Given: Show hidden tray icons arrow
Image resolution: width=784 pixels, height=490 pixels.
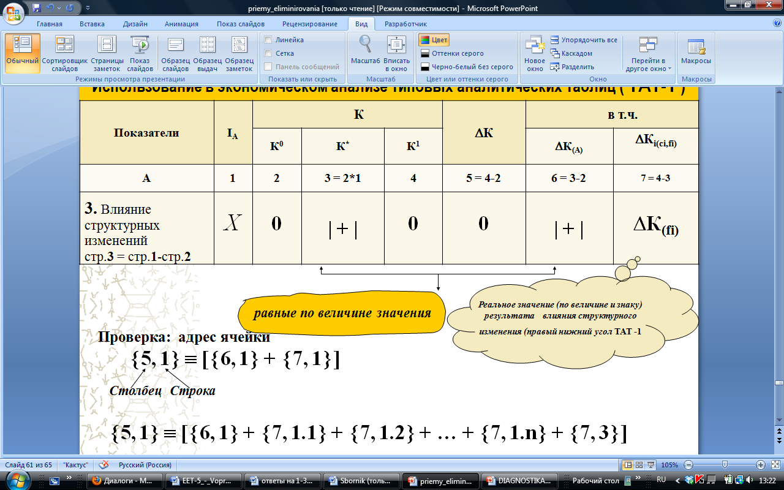Looking at the screenshot, I should click(x=676, y=480).
